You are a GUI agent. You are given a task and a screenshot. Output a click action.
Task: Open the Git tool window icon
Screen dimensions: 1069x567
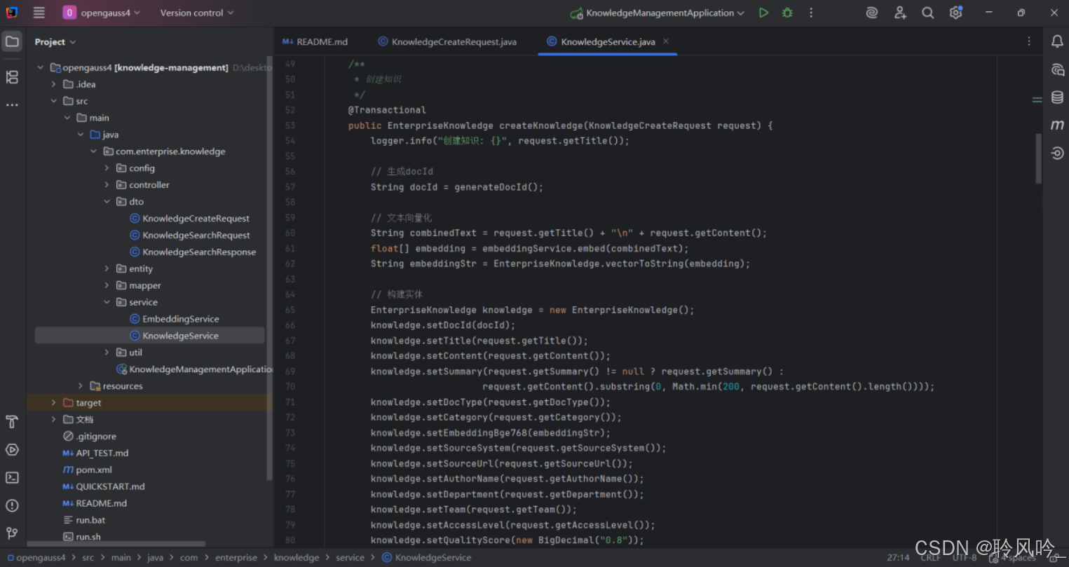[x=12, y=533]
